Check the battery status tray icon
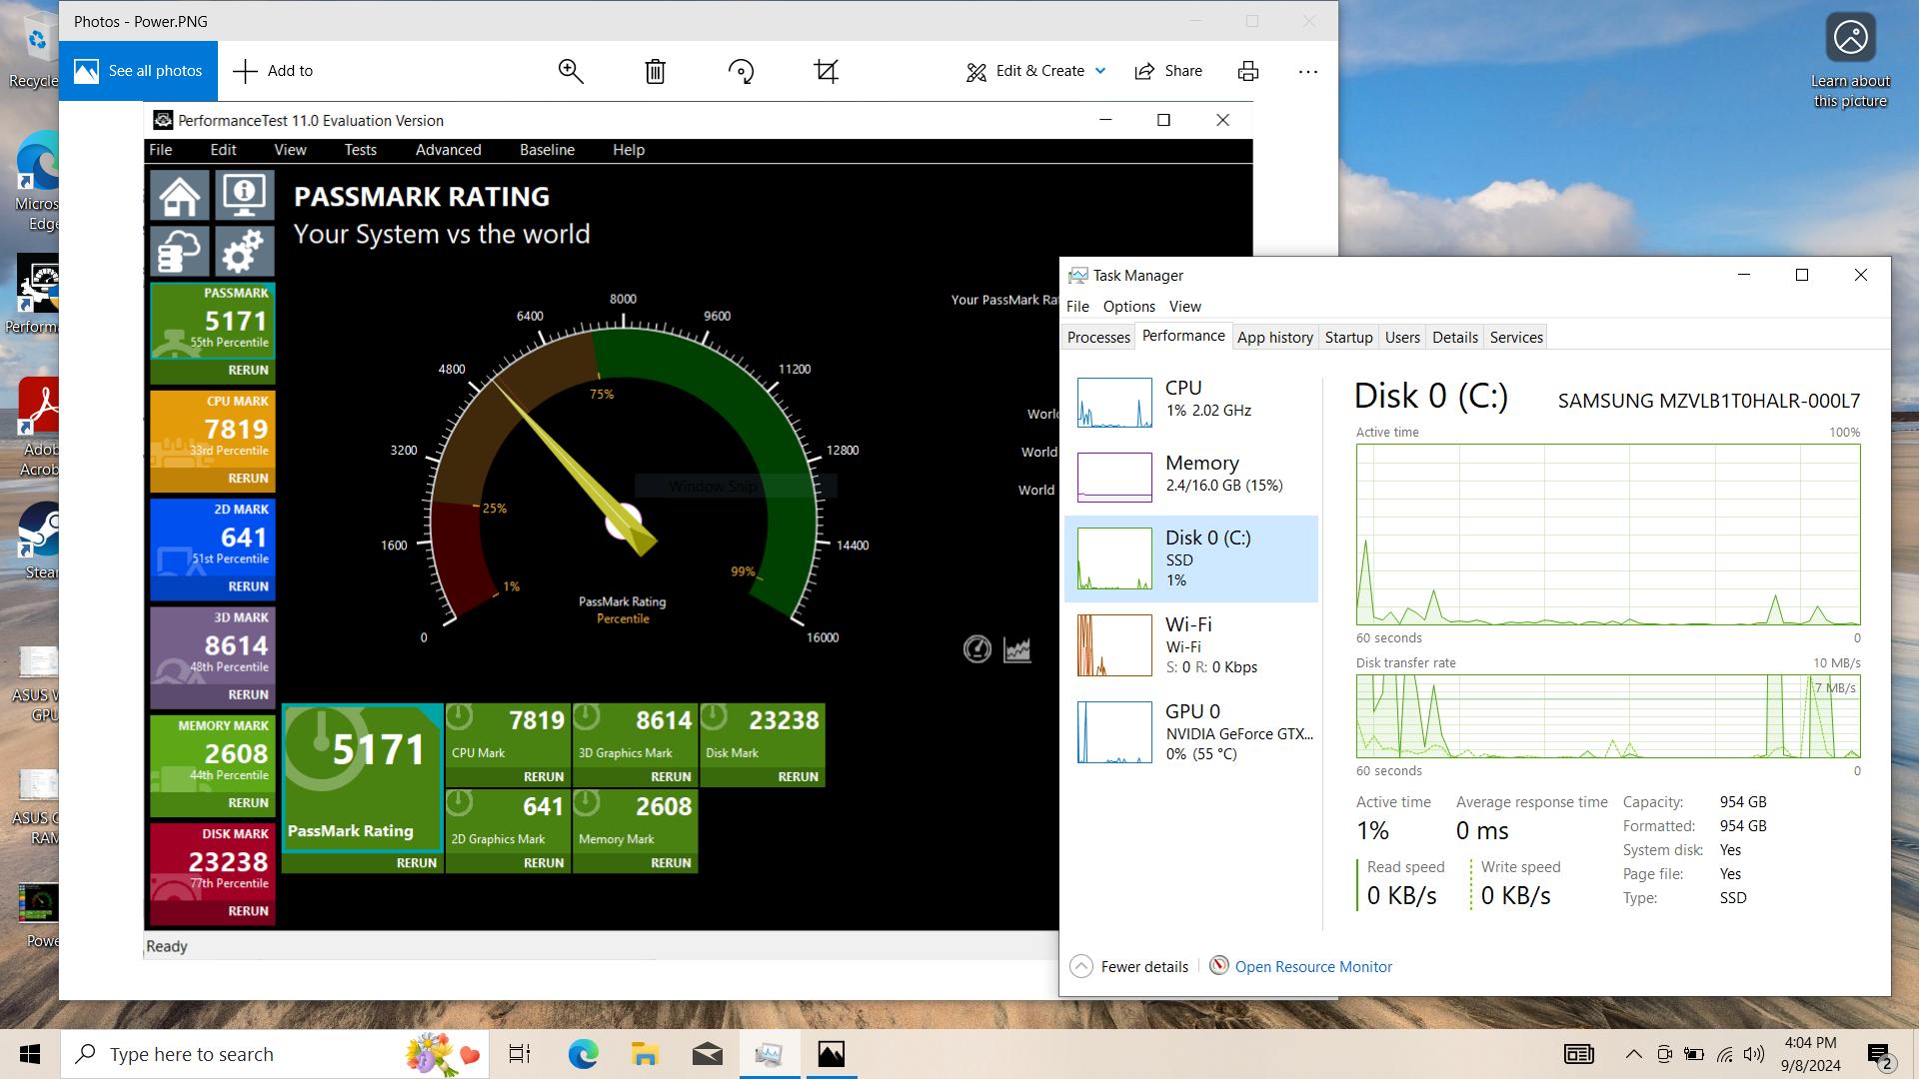 [x=1694, y=1054]
